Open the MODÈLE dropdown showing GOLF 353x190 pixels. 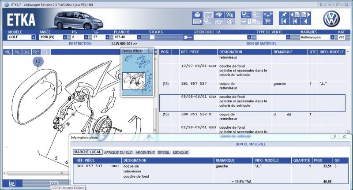click(x=34, y=37)
